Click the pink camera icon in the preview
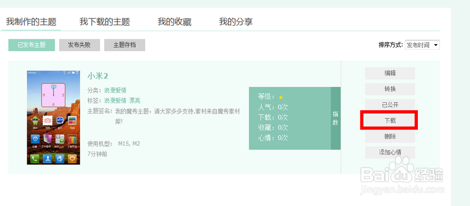 click(47, 121)
